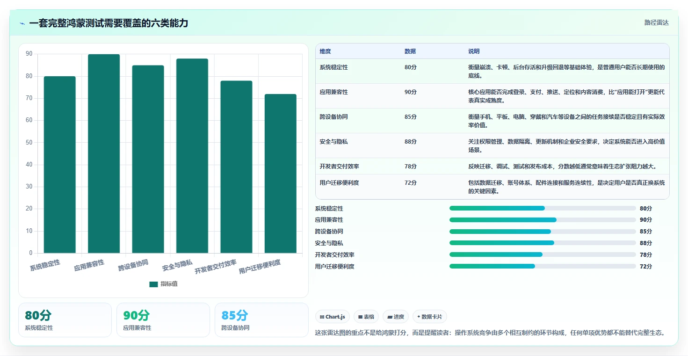Viewport: 688px width, 356px height.
Task: Click the 开发者交付效率 bar in the chart
Action: click(x=236, y=167)
